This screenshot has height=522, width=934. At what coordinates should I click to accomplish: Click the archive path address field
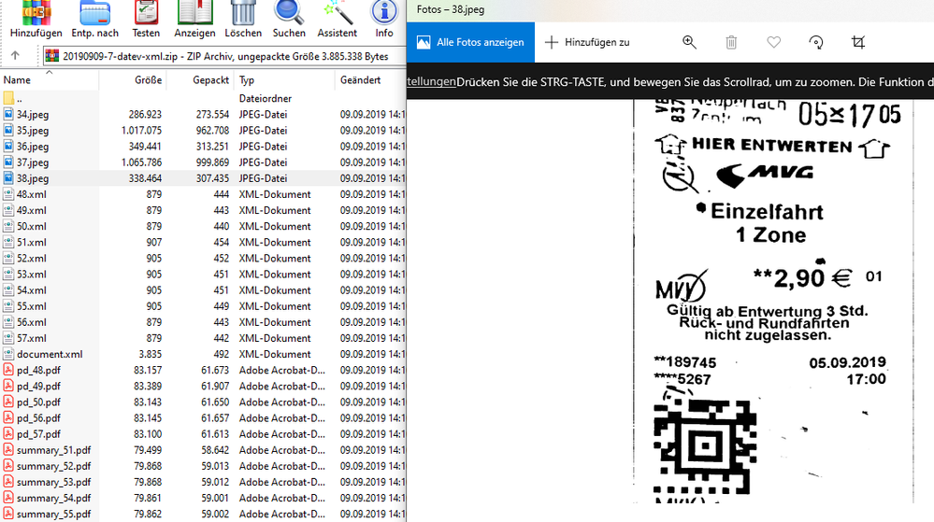[x=224, y=56]
